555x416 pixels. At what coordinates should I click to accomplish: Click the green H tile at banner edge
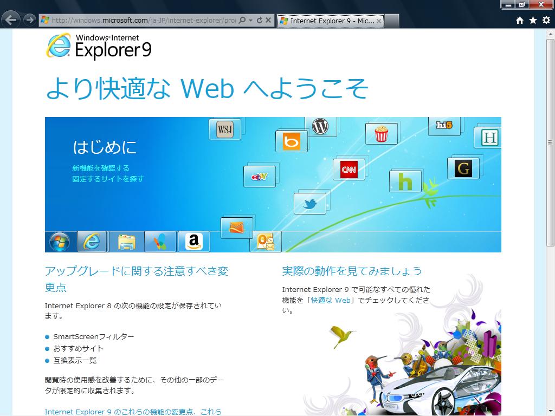(488, 138)
